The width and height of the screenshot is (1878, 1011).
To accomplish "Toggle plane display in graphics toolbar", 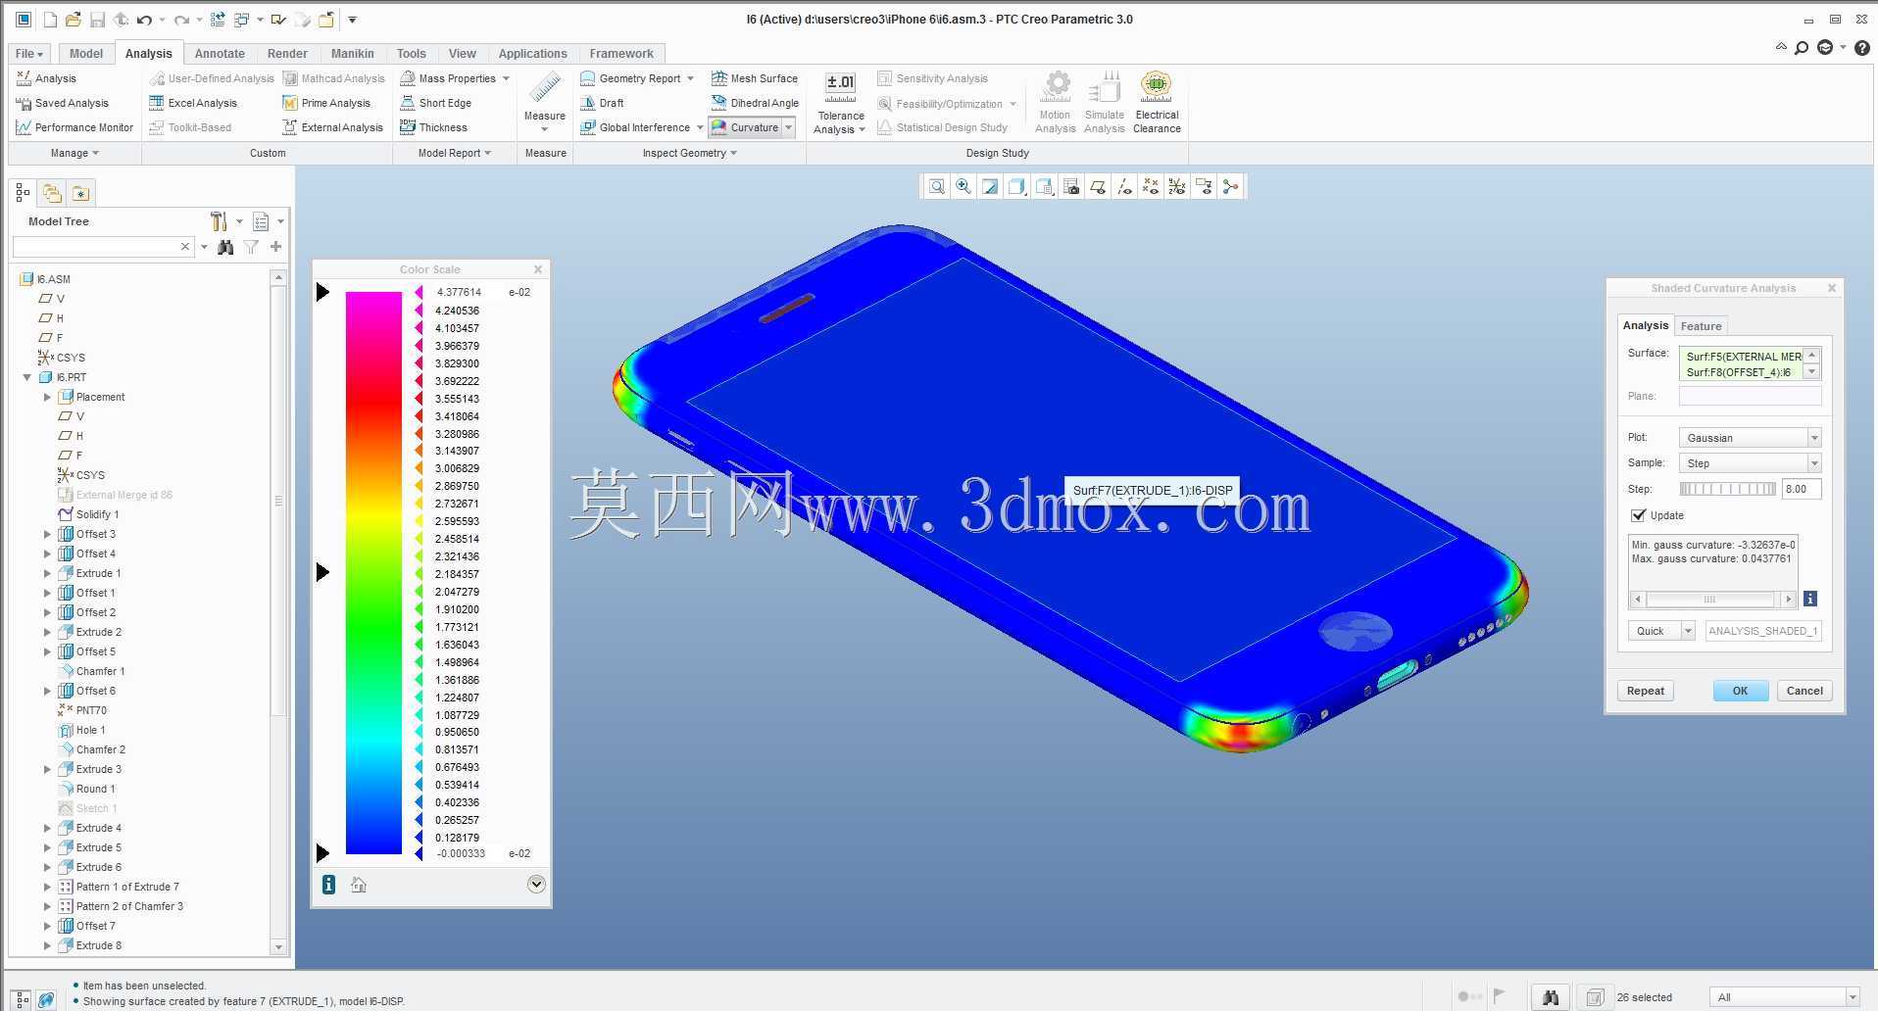I will 1098,186.
